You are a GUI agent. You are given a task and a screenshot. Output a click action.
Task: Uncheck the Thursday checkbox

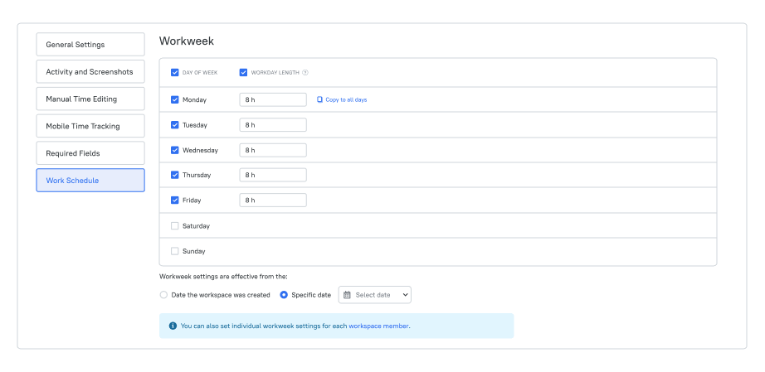point(175,175)
